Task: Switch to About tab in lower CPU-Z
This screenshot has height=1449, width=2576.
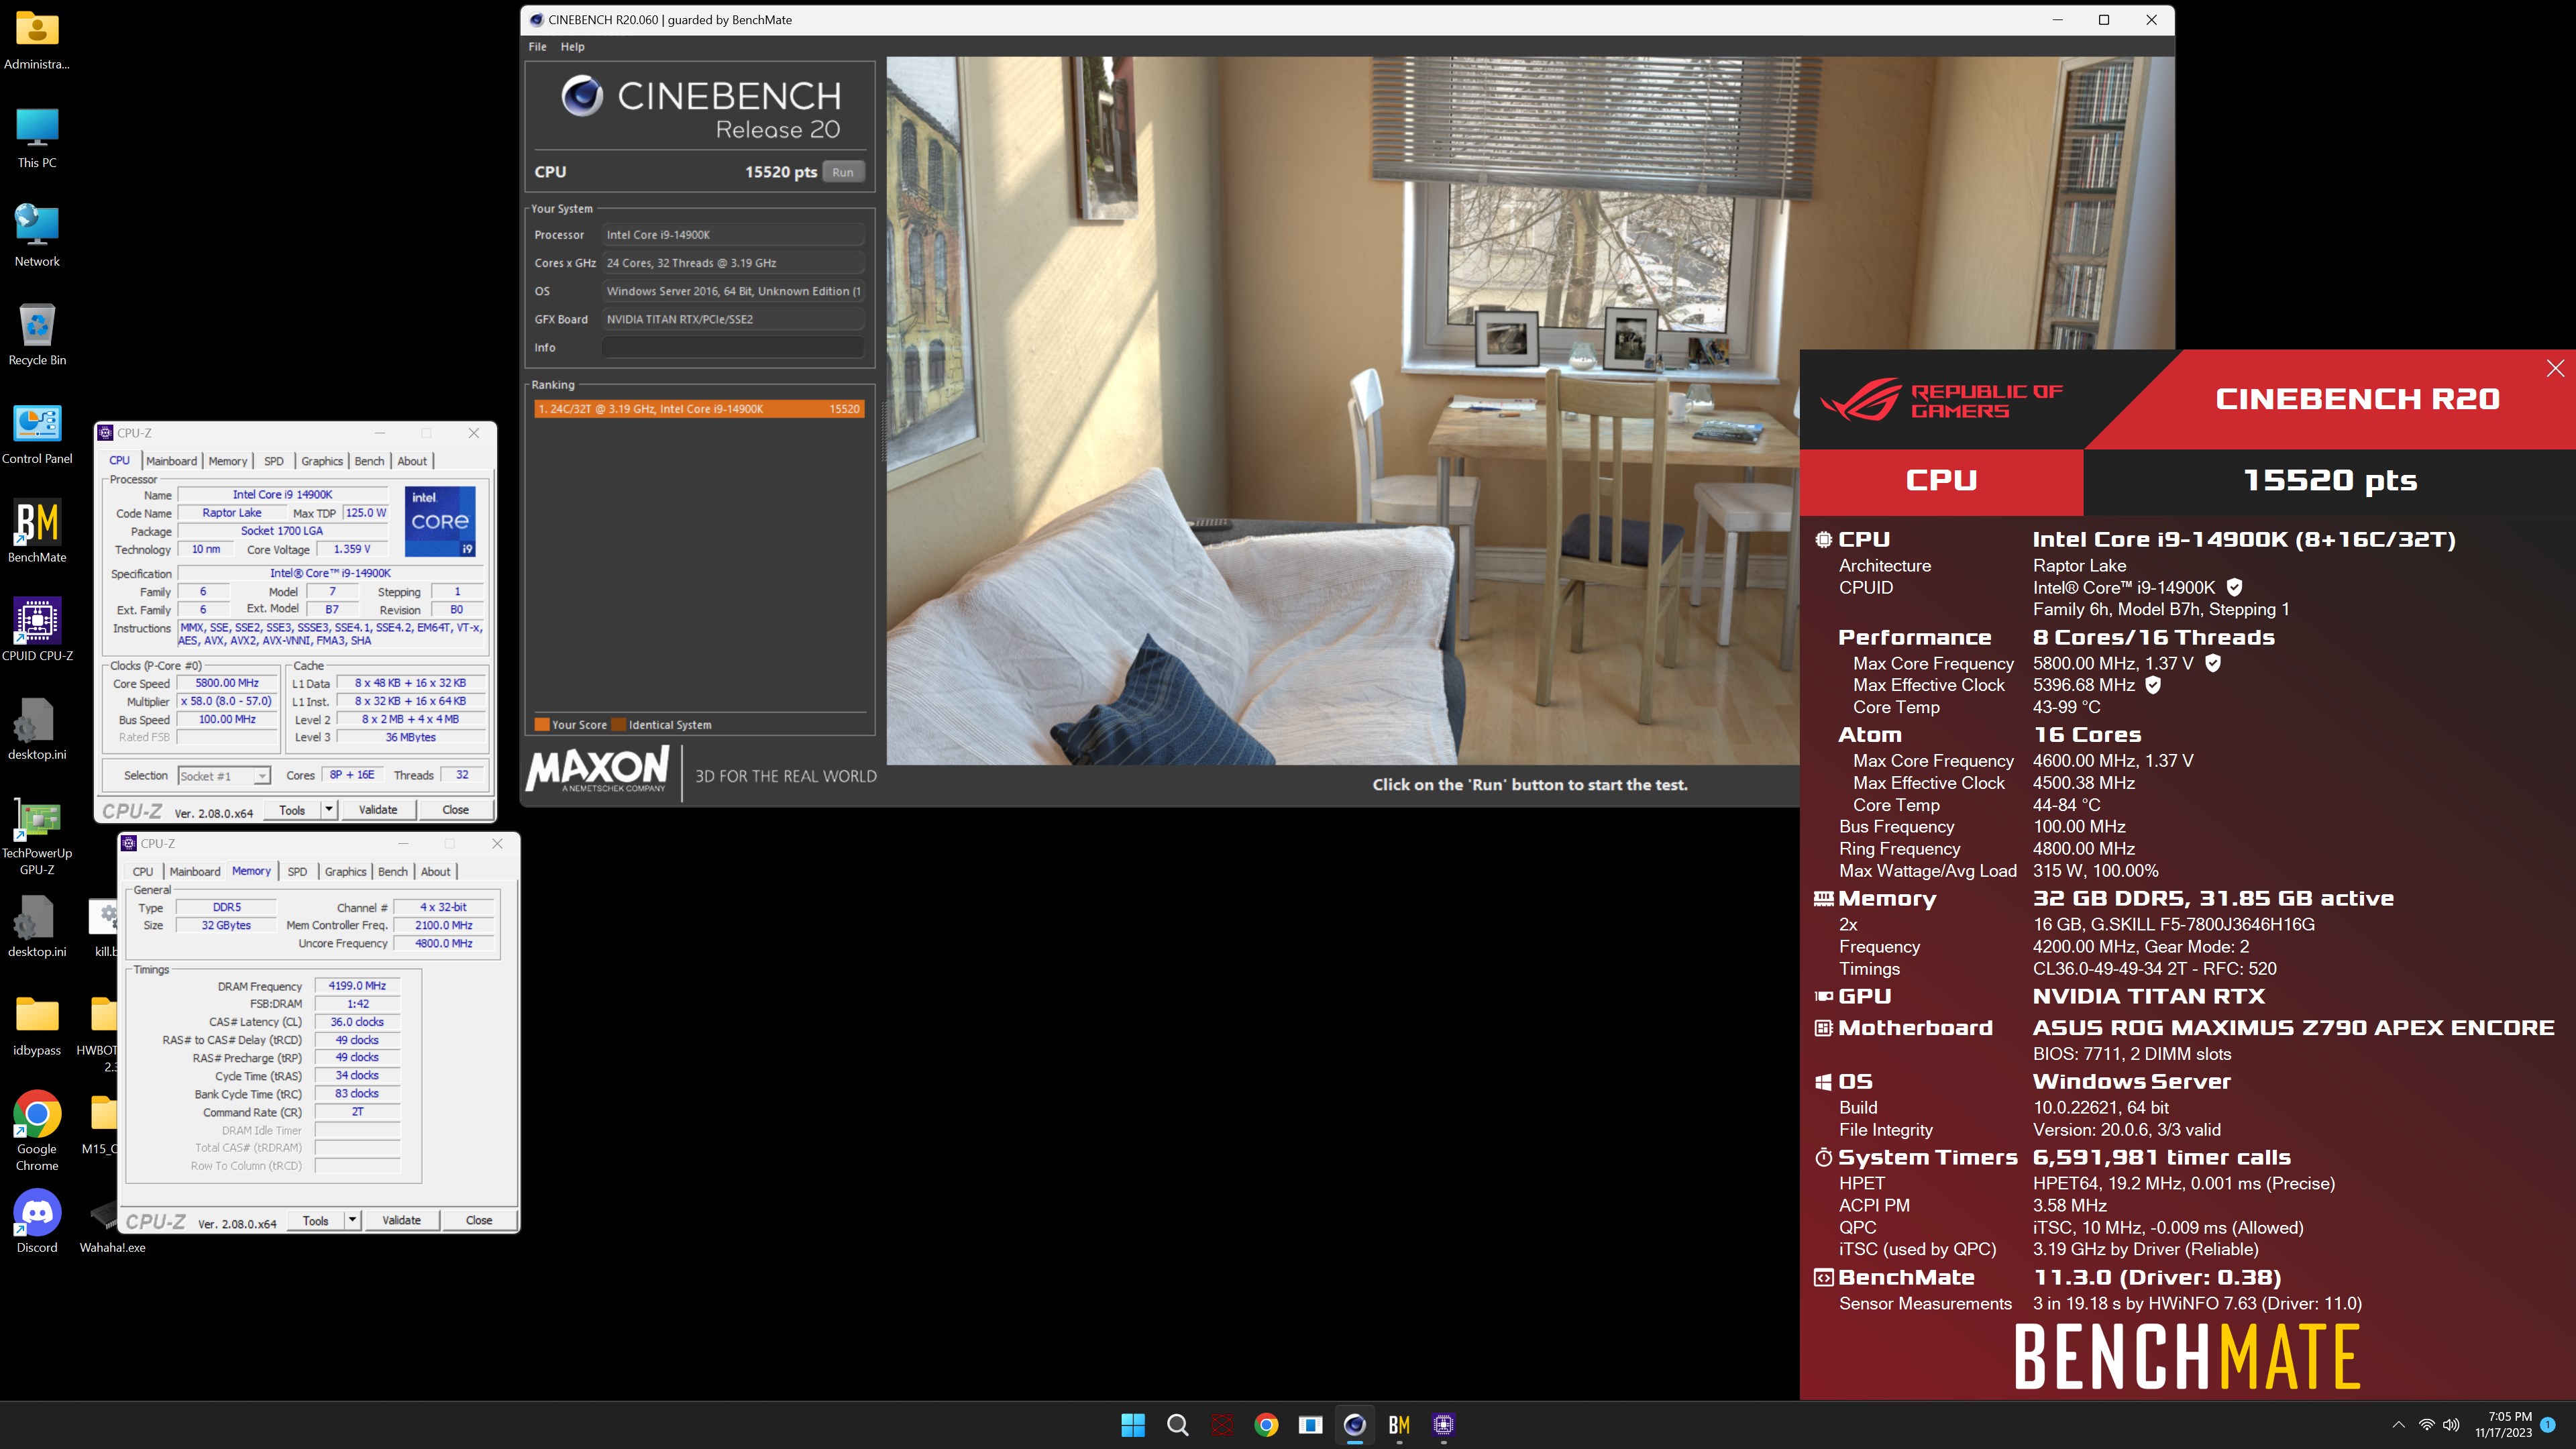Action: click(x=436, y=872)
